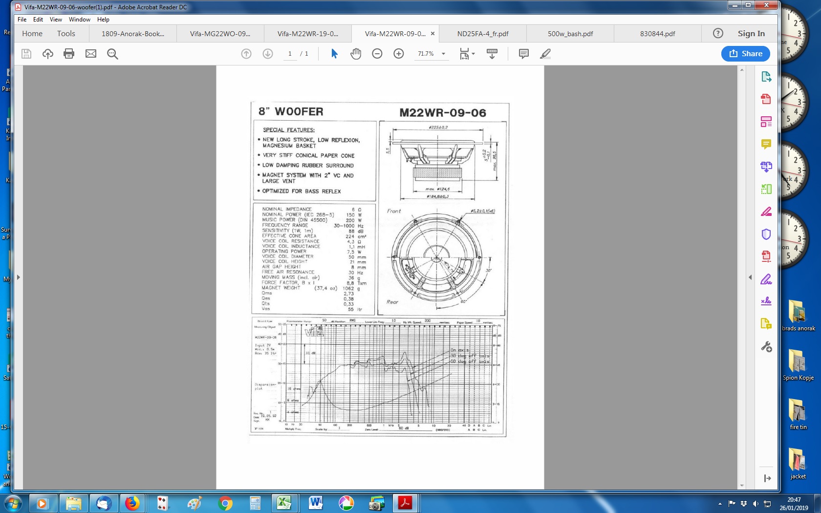The height and width of the screenshot is (513, 821).
Task: Click the Share button
Action: [746, 54]
